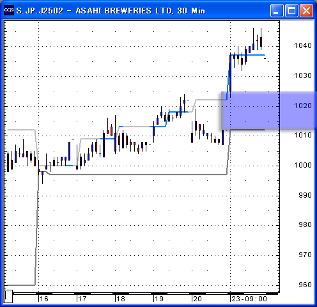317x307 pixels.
Task: Select date marker 18 on the time axis
Action: point(121,299)
